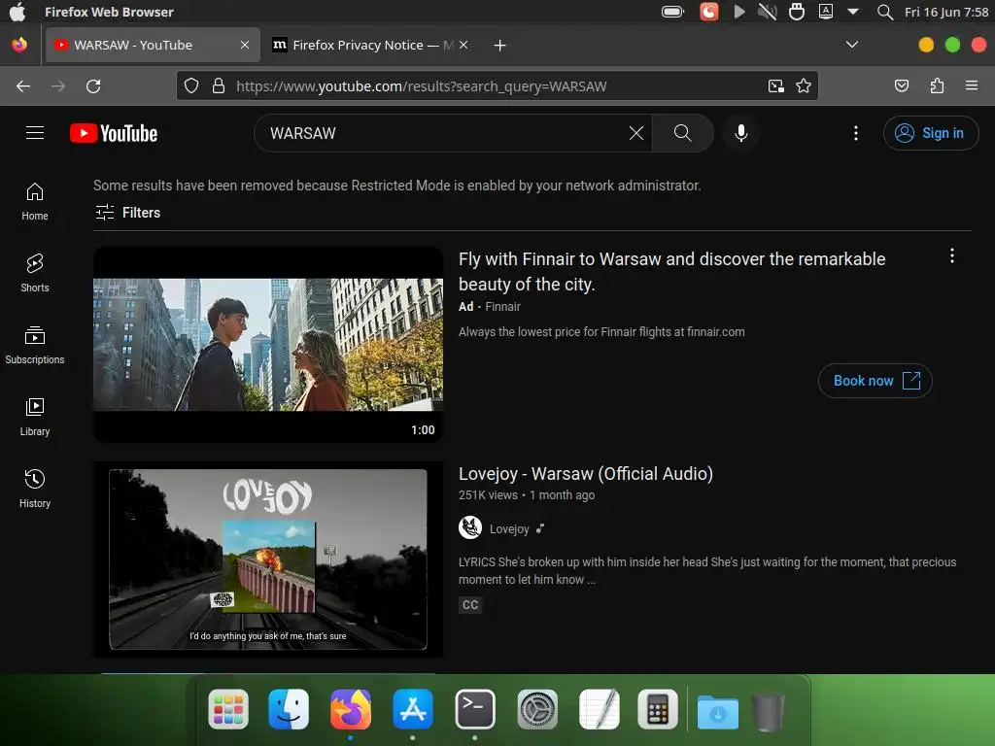This screenshot has width=995, height=746.
Task: Bookmark this page with star
Action: pyautogui.click(x=804, y=85)
